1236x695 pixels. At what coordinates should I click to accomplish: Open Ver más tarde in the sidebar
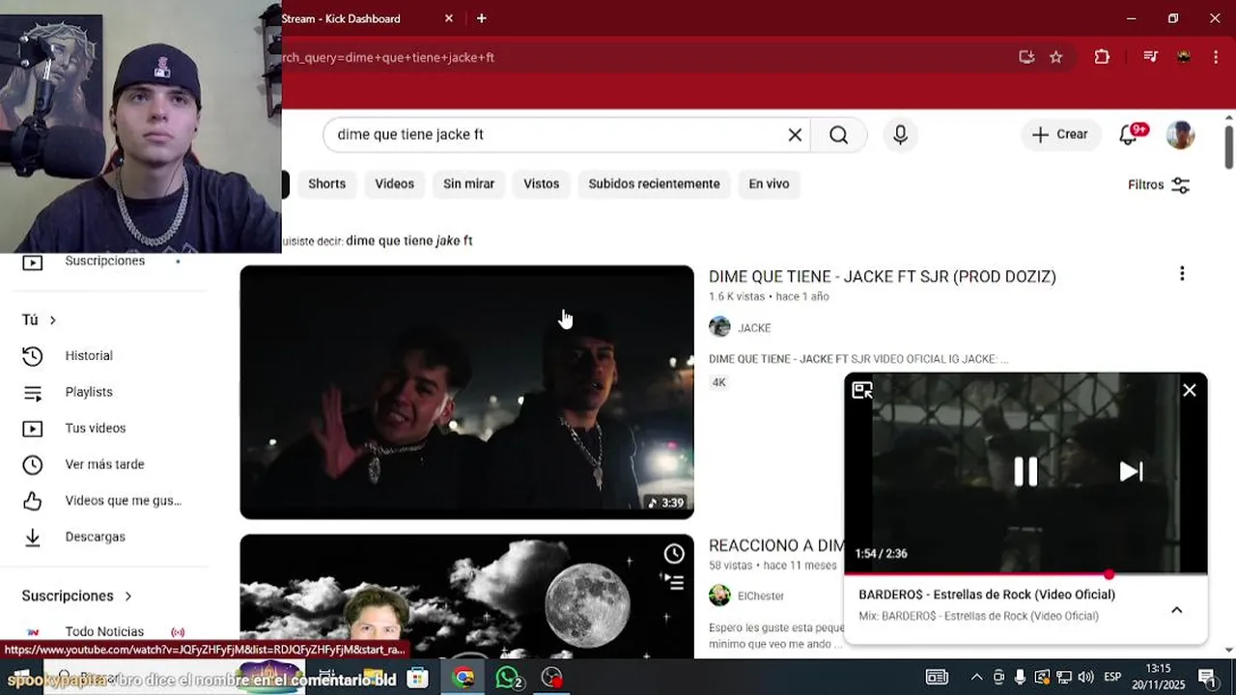(x=104, y=464)
